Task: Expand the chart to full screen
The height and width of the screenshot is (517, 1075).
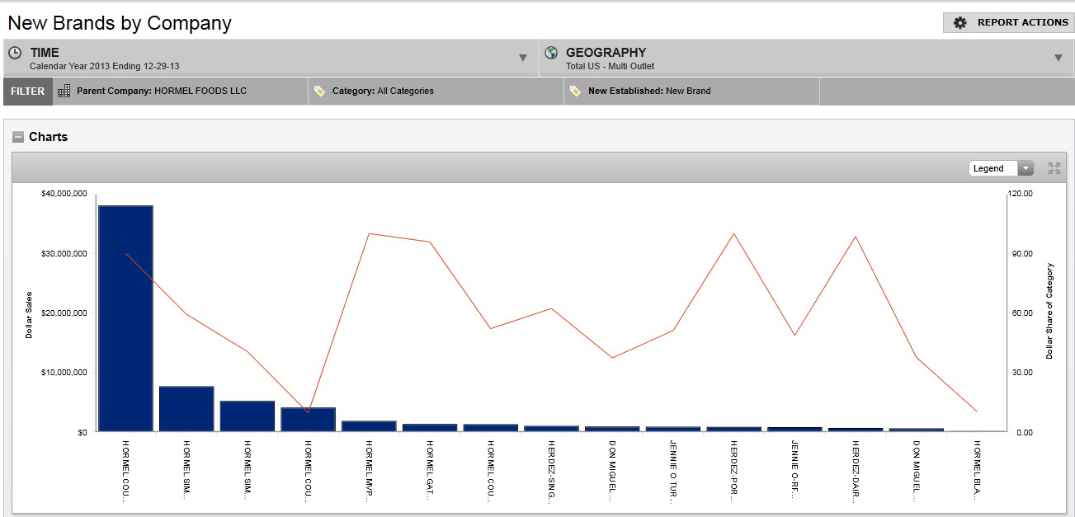Action: (x=1054, y=168)
